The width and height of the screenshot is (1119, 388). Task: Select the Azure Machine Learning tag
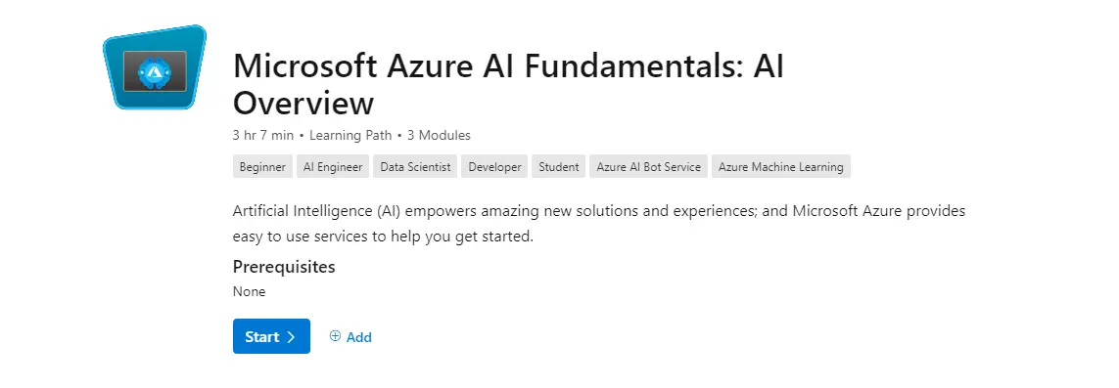point(780,166)
